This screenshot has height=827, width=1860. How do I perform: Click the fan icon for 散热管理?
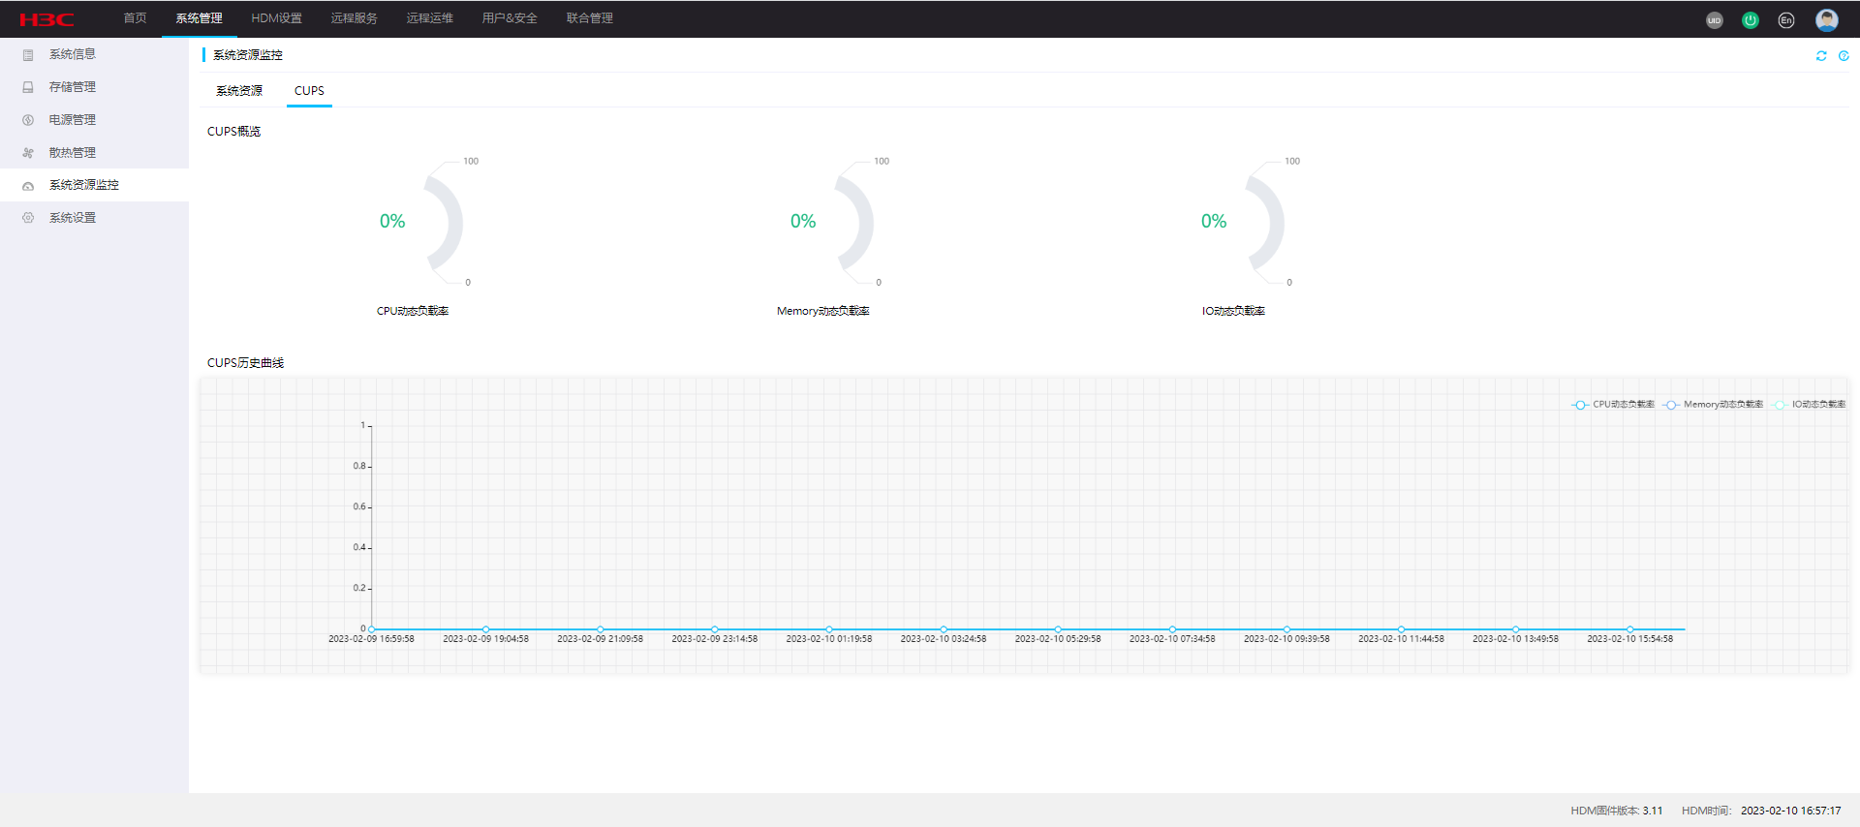[x=28, y=153]
